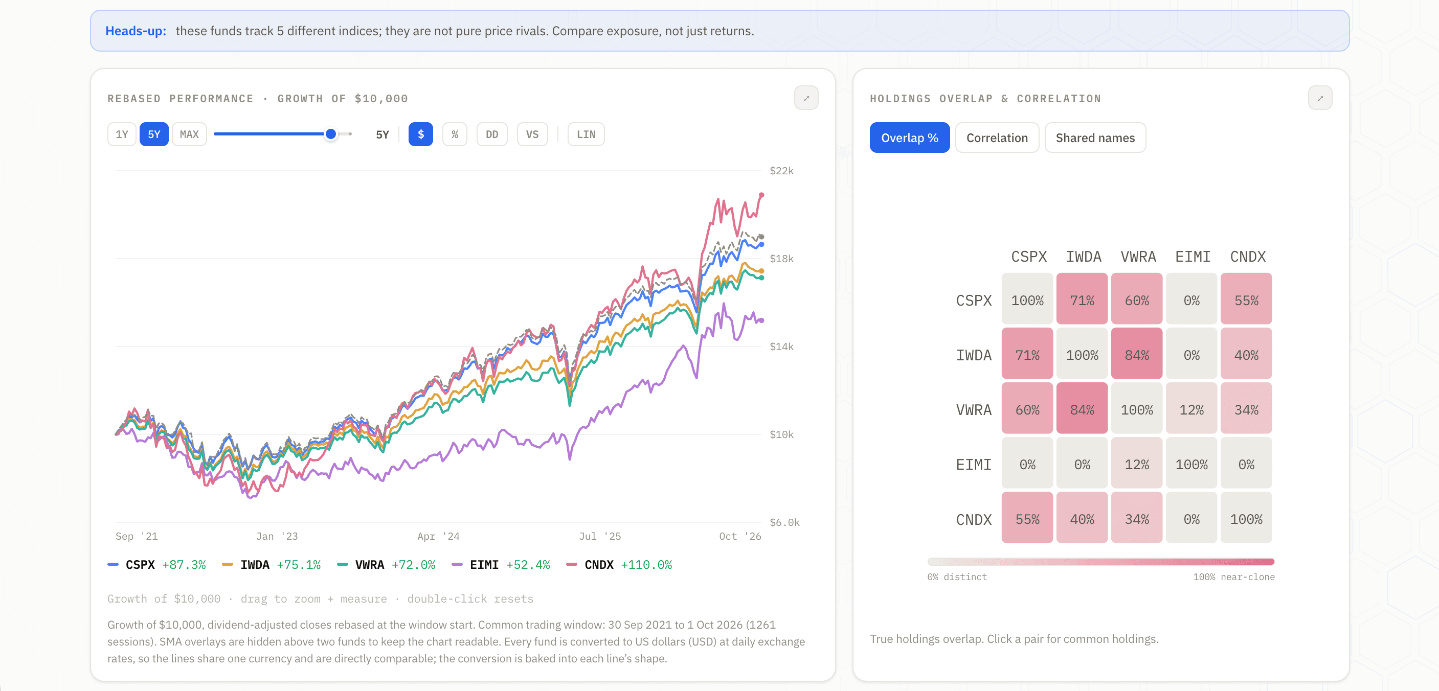Screen dimensions: 1439x691
Task: Click the time window slider handle
Action: tap(331, 134)
